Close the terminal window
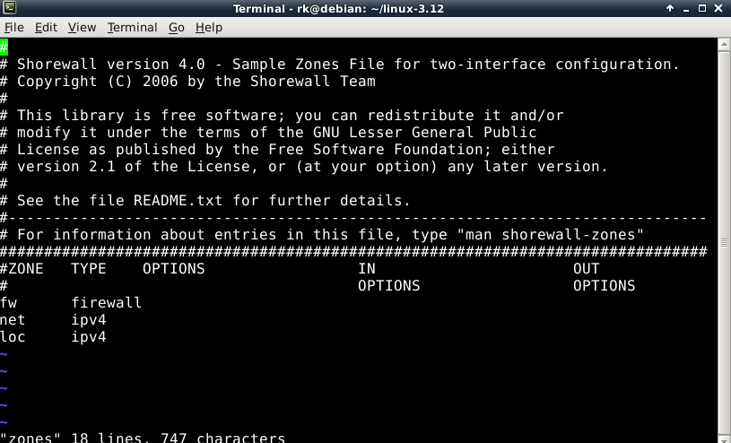The image size is (731, 443). [x=718, y=8]
